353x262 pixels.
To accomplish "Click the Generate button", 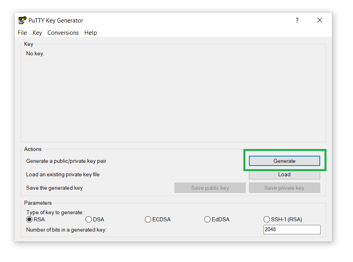I will [x=284, y=161].
